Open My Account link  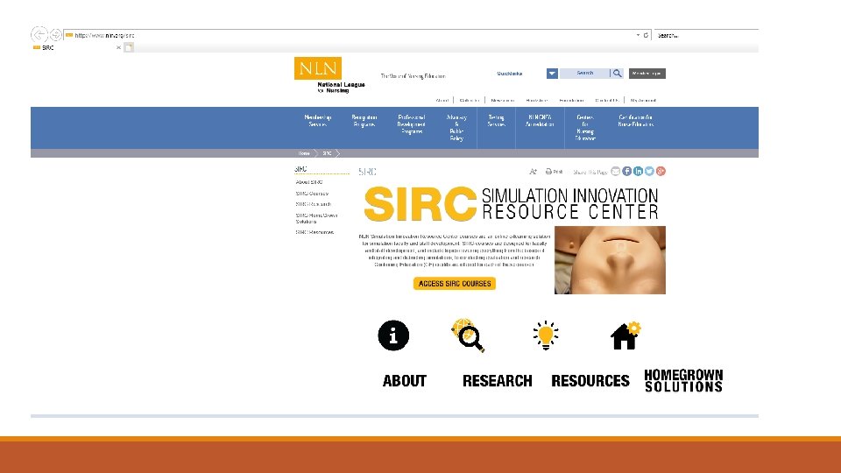643,100
